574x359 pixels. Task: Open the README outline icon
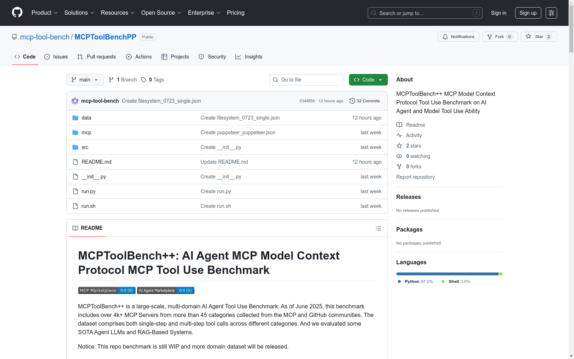point(378,228)
